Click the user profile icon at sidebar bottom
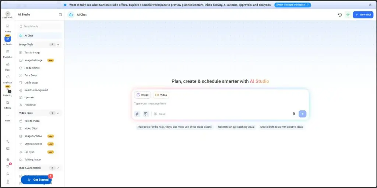The width and height of the screenshot is (377, 188). click(x=8, y=182)
